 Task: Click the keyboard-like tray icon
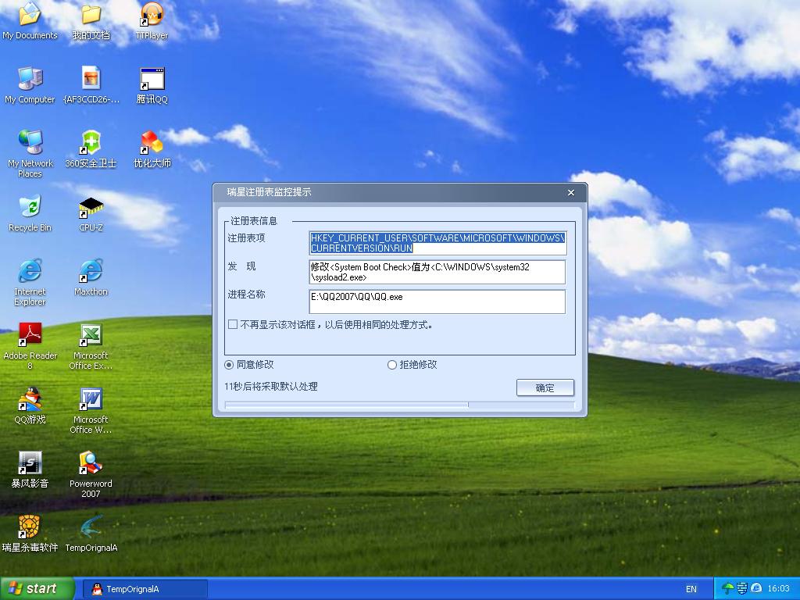point(742,589)
